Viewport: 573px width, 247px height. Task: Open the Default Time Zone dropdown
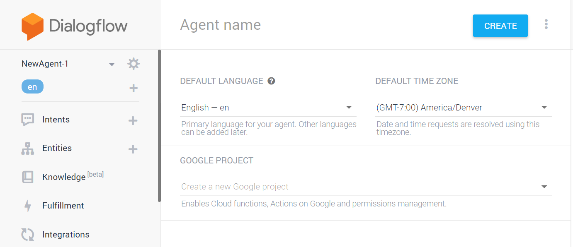(x=544, y=107)
